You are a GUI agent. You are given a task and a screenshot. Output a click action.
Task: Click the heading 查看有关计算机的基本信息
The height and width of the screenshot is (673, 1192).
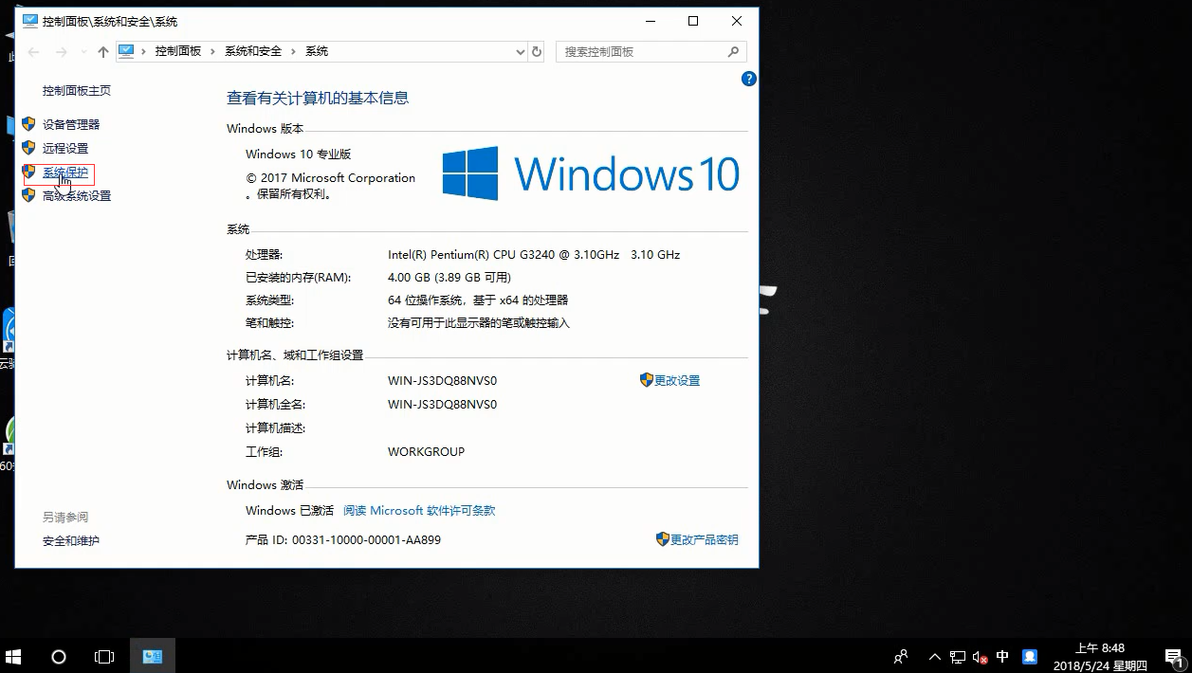point(318,98)
